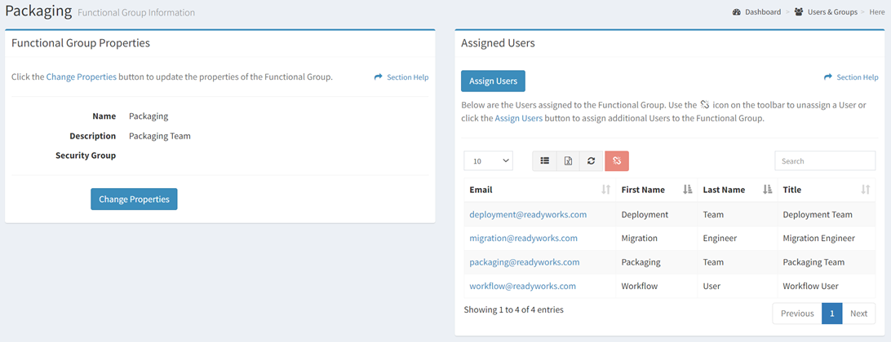Sort by Title column arrows
891x342 pixels.
[866, 190]
